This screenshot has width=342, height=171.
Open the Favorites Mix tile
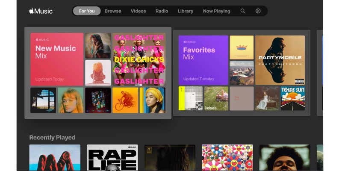203,60
